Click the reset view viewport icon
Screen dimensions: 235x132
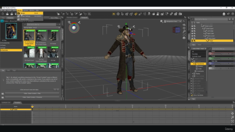click(x=184, y=38)
